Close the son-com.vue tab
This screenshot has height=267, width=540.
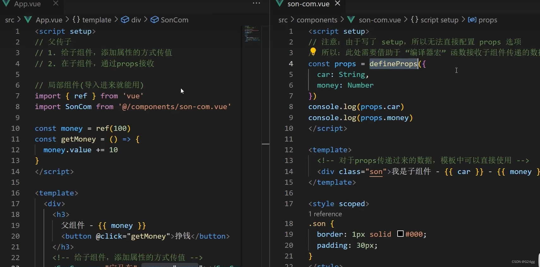point(338,3)
